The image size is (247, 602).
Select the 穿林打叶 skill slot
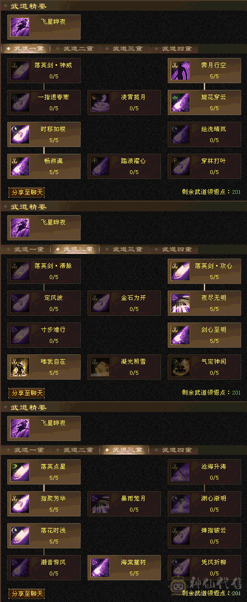pos(204,166)
